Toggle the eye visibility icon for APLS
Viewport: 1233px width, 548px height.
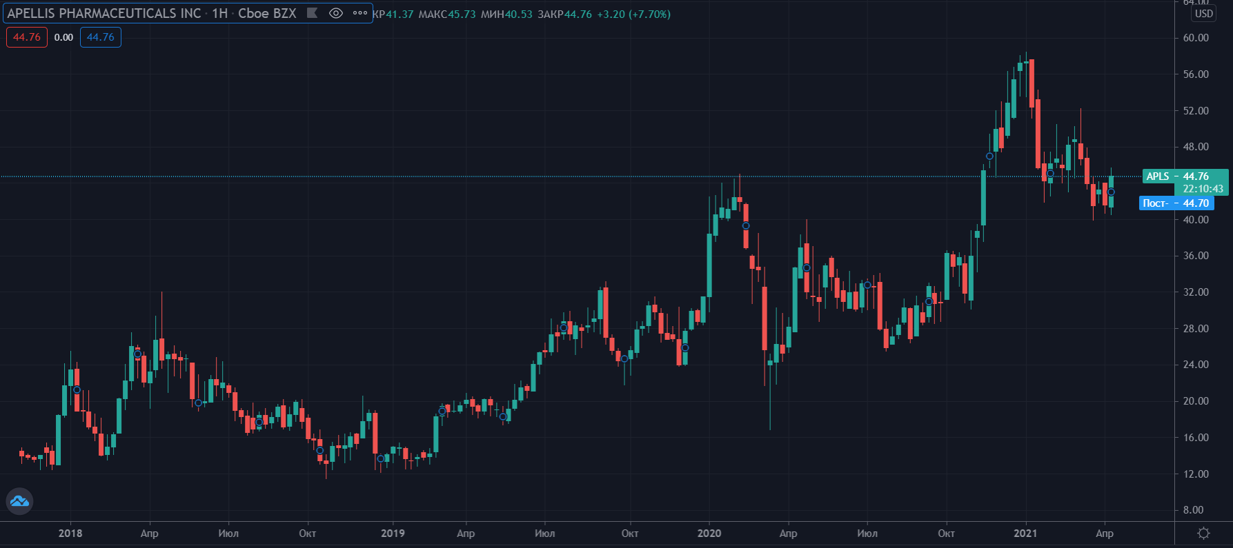336,13
